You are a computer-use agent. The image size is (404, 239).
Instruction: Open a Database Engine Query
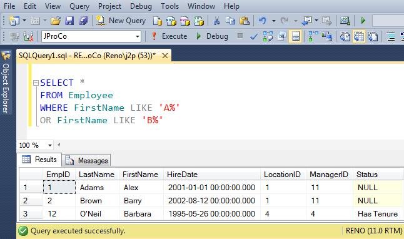point(157,21)
